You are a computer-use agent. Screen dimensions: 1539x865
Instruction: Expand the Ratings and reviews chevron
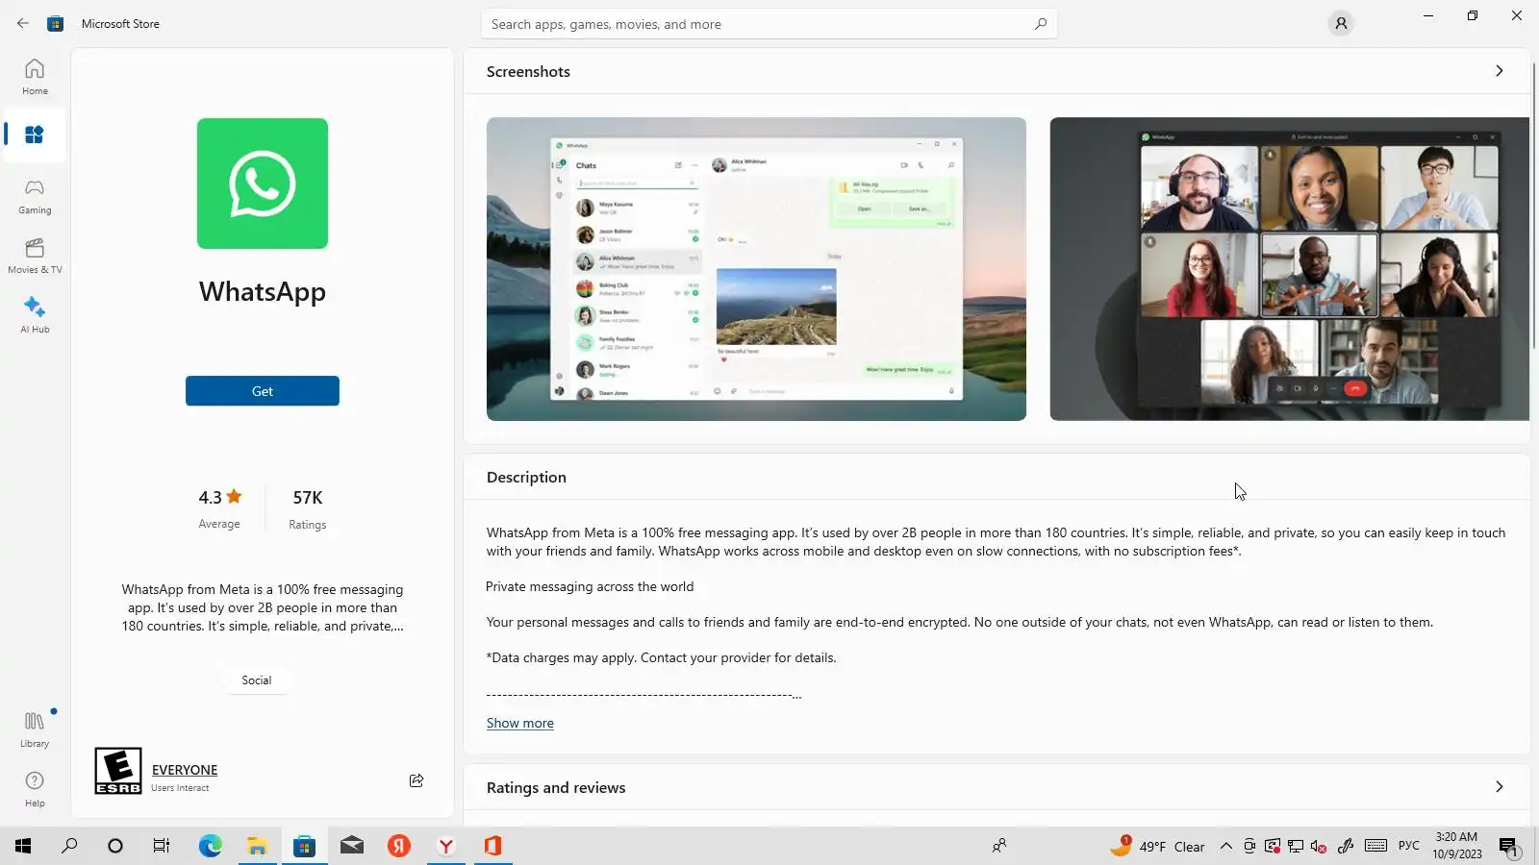point(1499,787)
